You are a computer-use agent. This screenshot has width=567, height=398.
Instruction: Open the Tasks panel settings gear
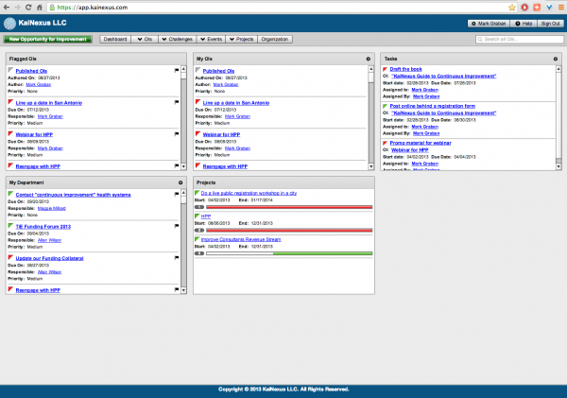click(x=556, y=59)
